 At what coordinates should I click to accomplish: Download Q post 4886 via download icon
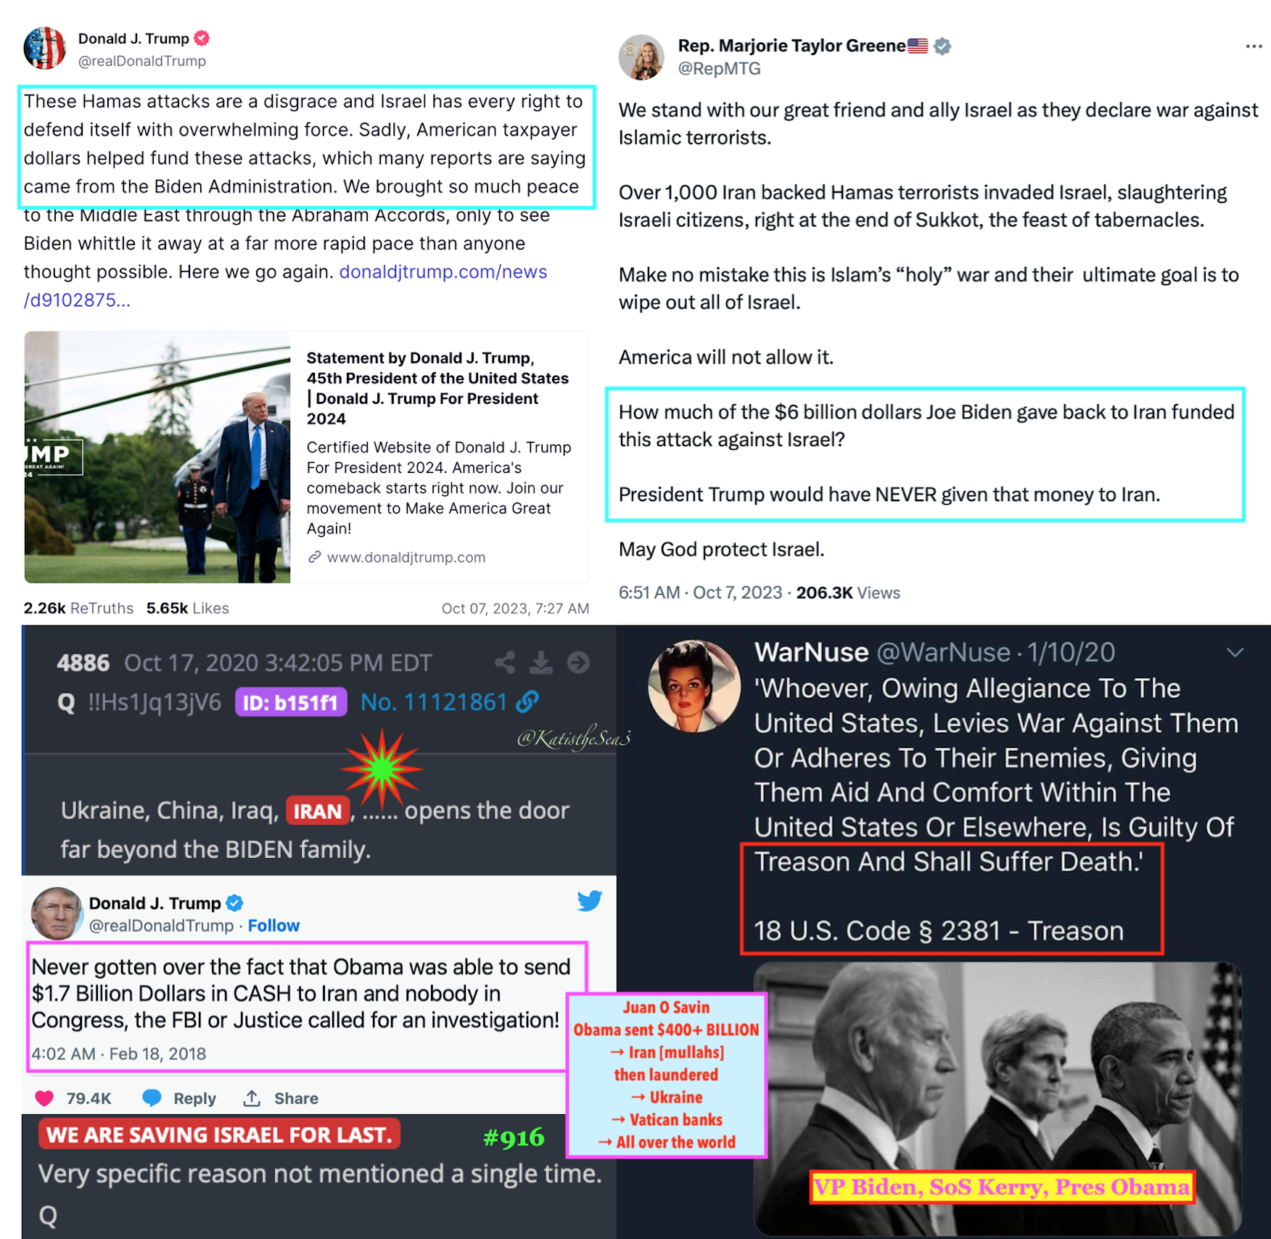coord(541,662)
